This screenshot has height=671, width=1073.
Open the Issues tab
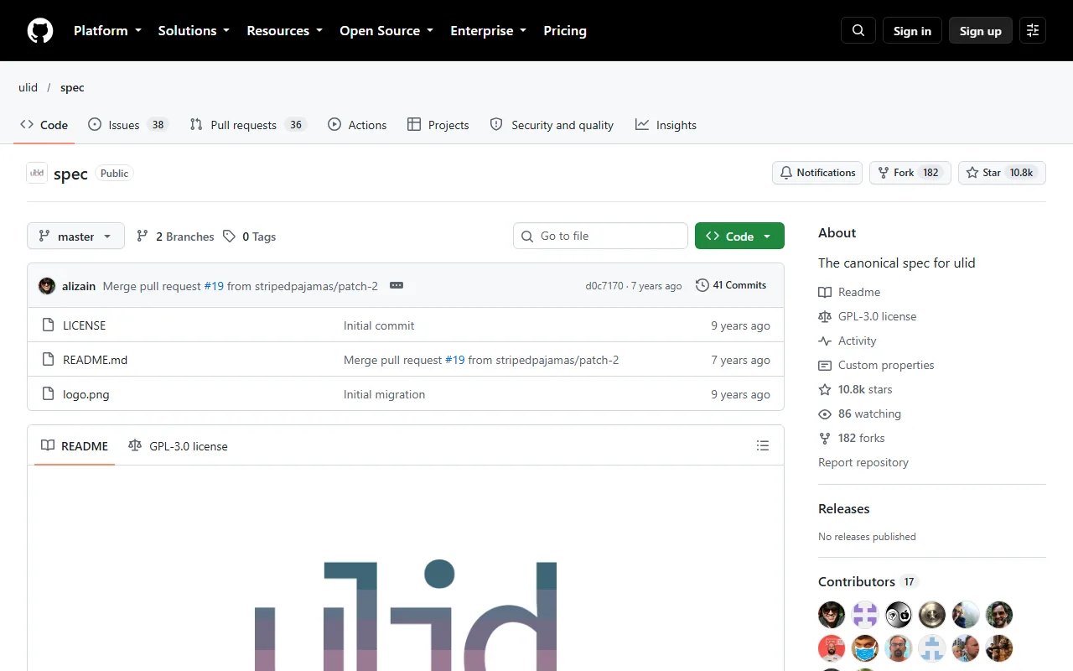click(x=127, y=125)
